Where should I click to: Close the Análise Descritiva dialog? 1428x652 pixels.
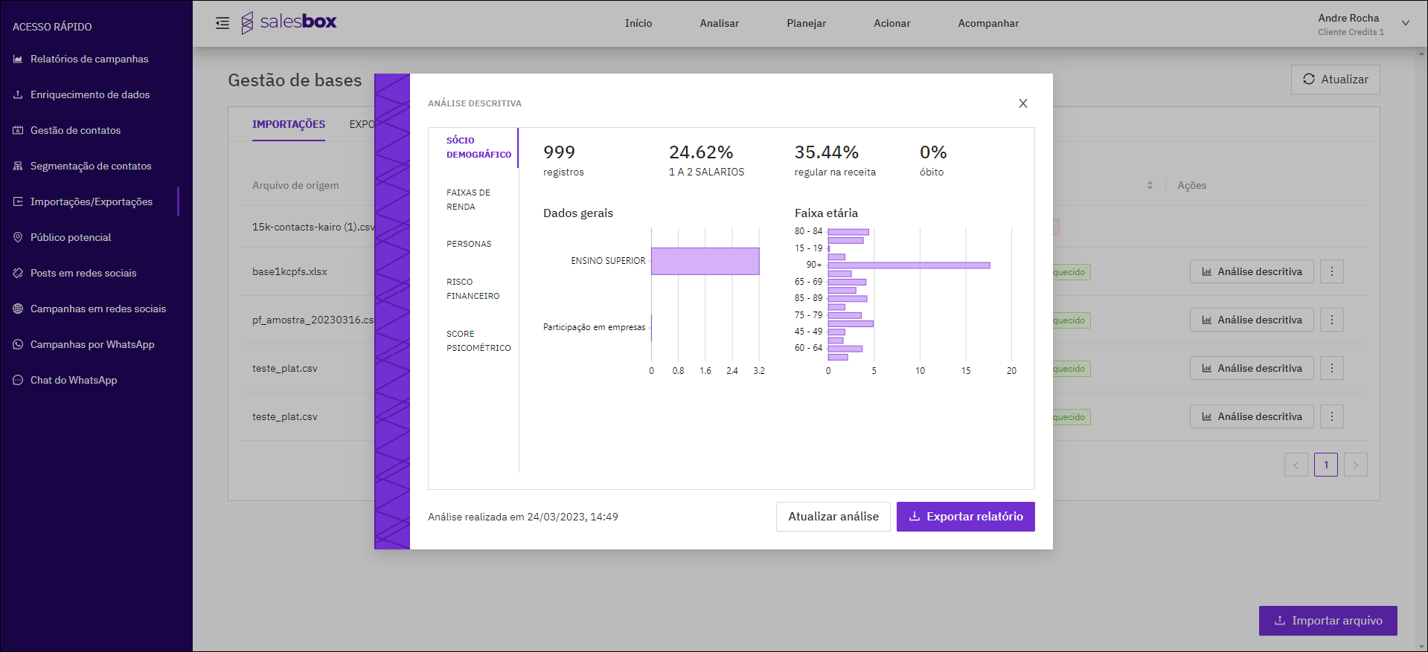(x=1023, y=103)
